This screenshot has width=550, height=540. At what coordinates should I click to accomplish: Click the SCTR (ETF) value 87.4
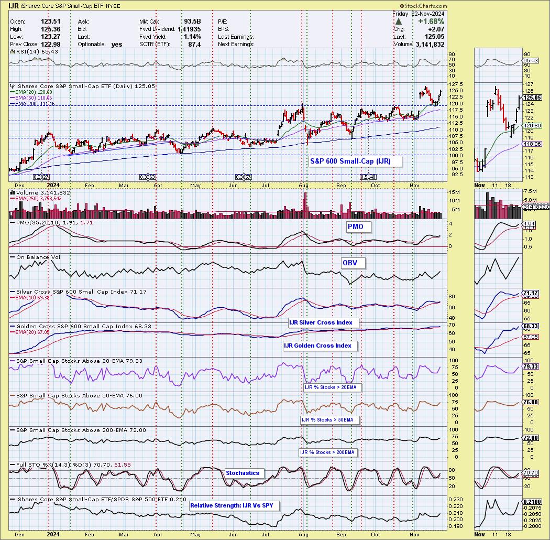point(194,44)
